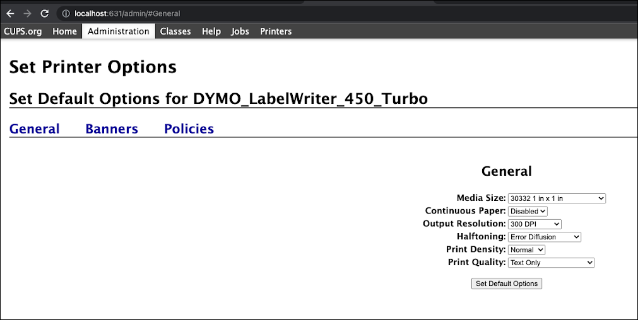Screen dimensions: 638x320
Task: Open the Continuous Paper dropdown
Action: pyautogui.click(x=528, y=211)
